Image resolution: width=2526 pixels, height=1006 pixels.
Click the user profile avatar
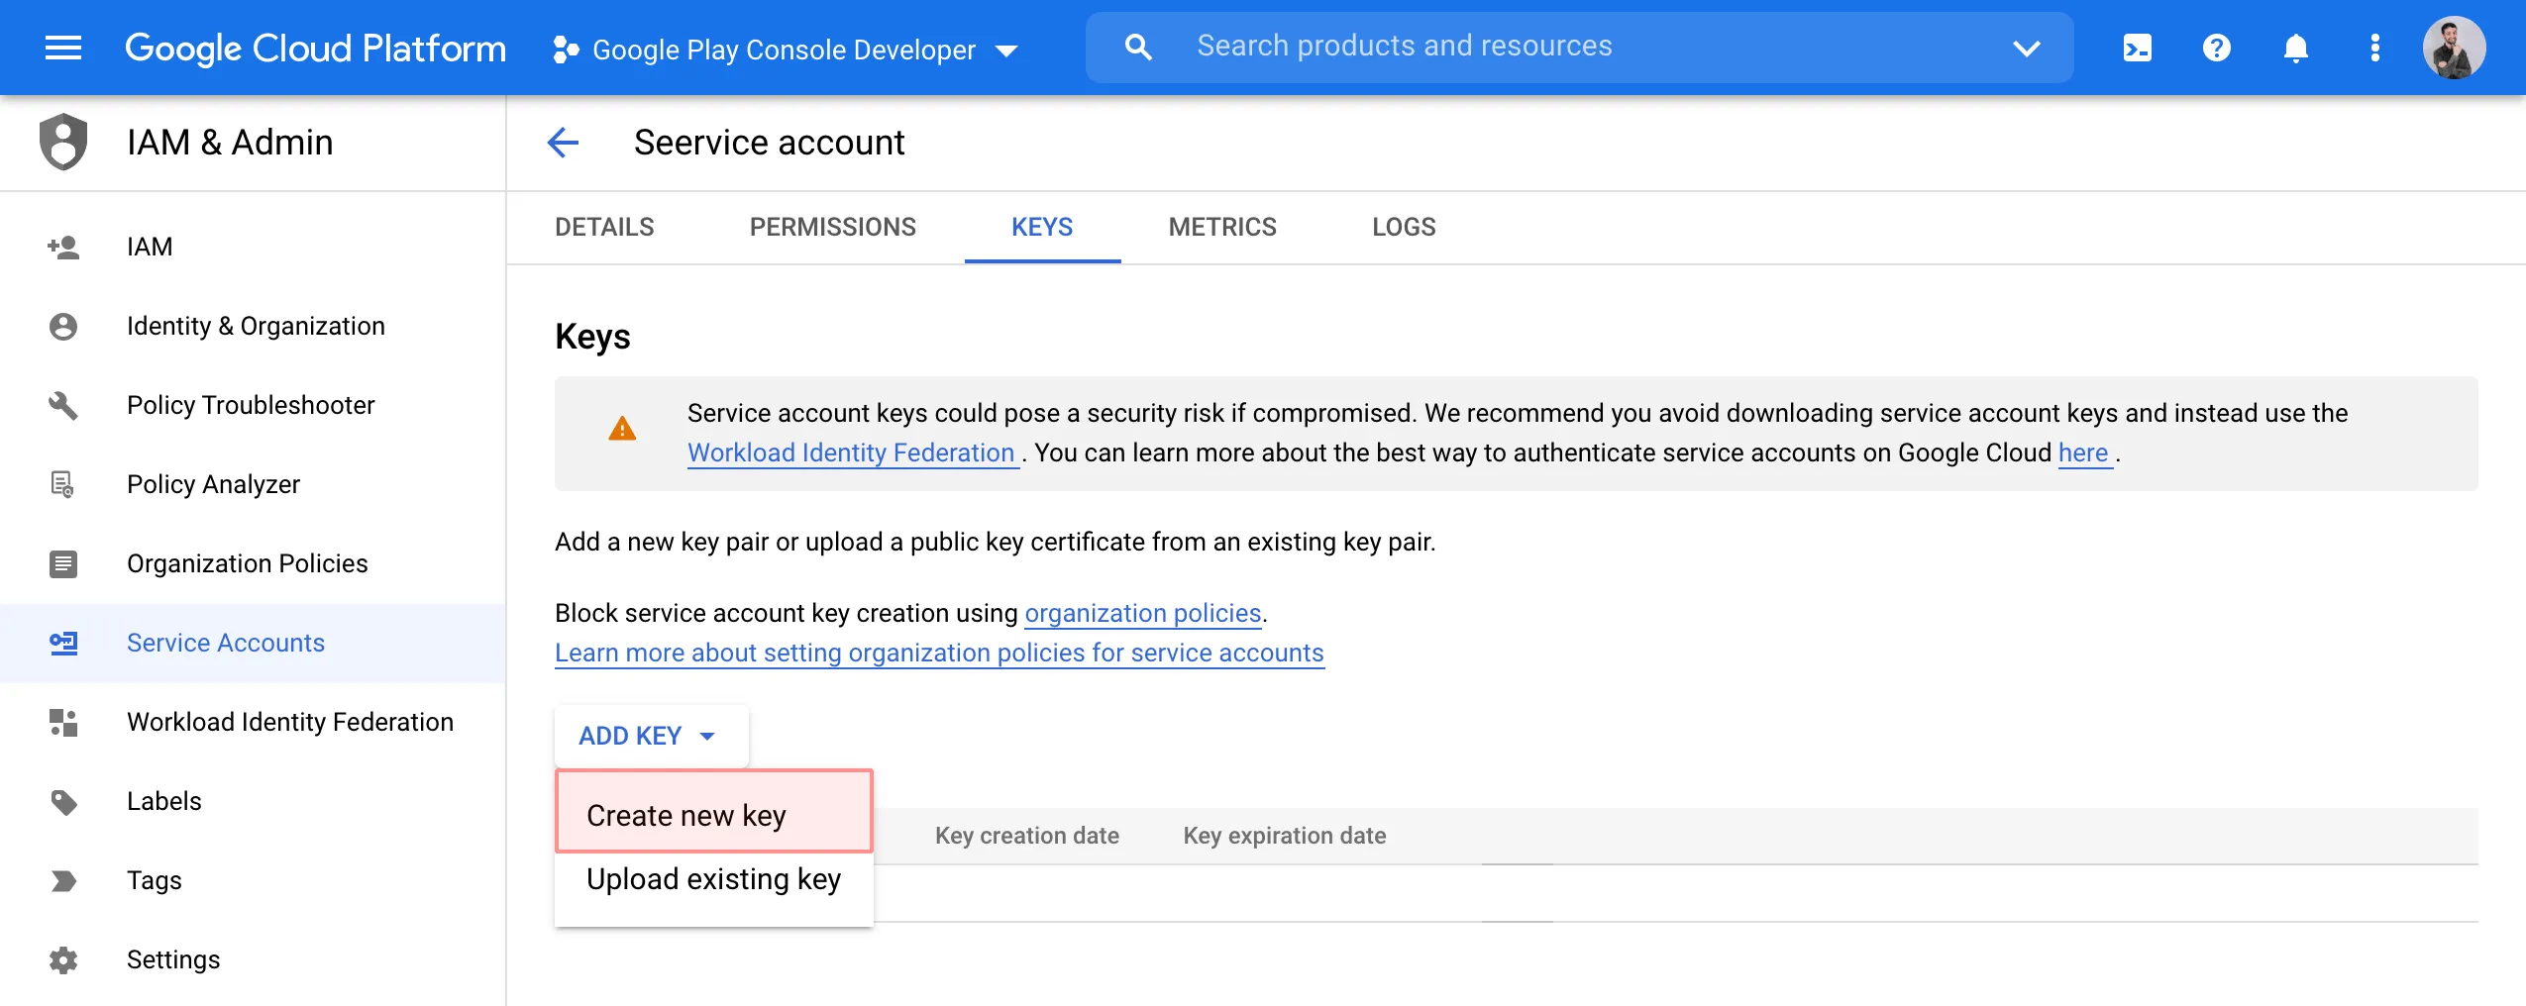click(2453, 48)
